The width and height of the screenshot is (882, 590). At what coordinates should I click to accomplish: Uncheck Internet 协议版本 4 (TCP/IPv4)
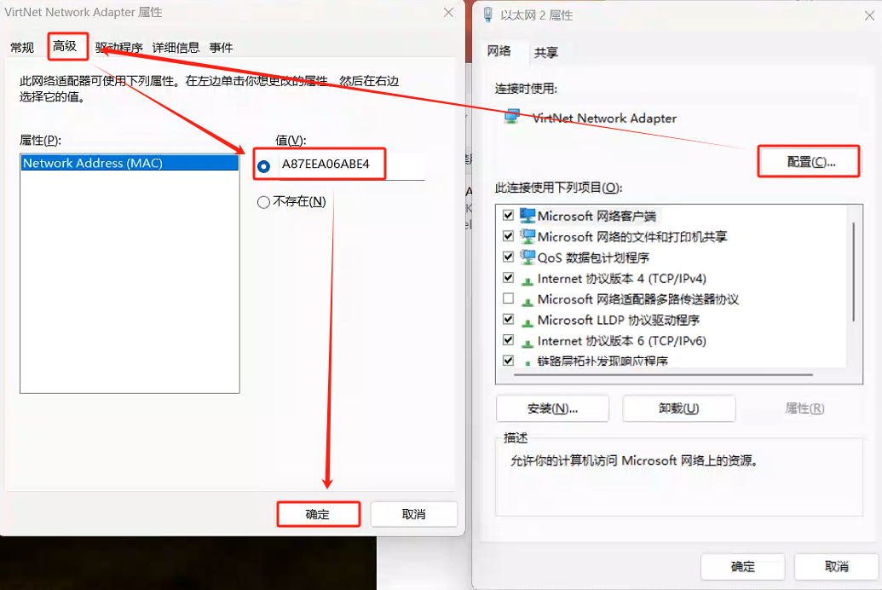(x=509, y=279)
